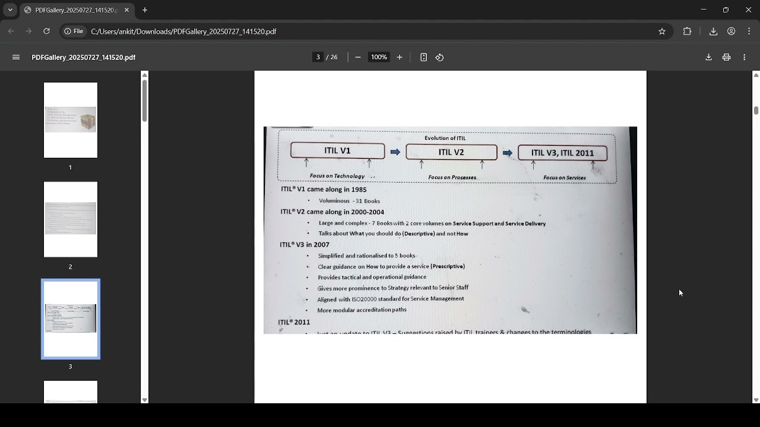
Task: Click the ITIL 2011 heading line
Action: tap(294, 322)
